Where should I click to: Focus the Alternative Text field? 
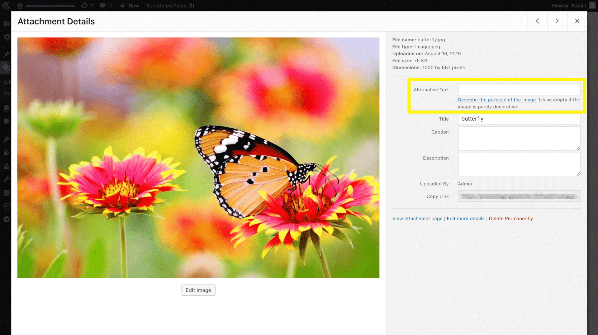point(519,89)
